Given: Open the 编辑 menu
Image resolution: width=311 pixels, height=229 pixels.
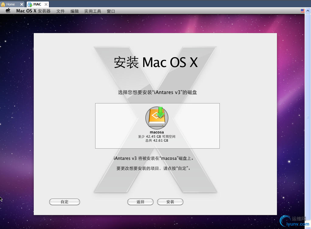Looking at the screenshot, I should [74, 11].
